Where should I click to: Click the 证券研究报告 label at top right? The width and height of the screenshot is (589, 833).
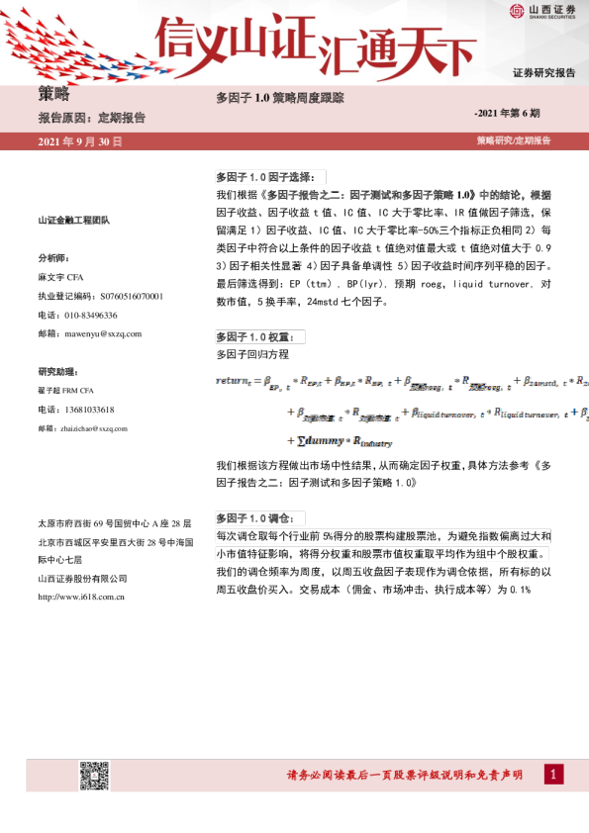[x=543, y=73]
